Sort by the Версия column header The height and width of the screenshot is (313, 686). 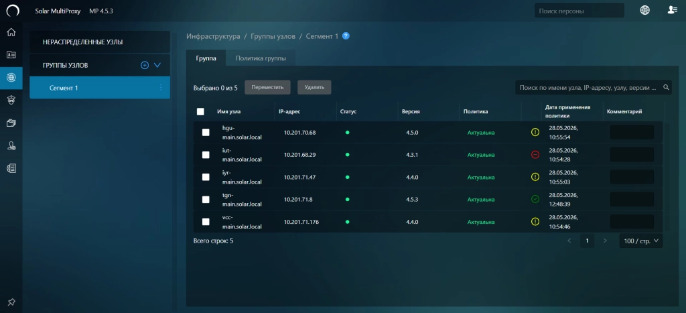(411, 112)
